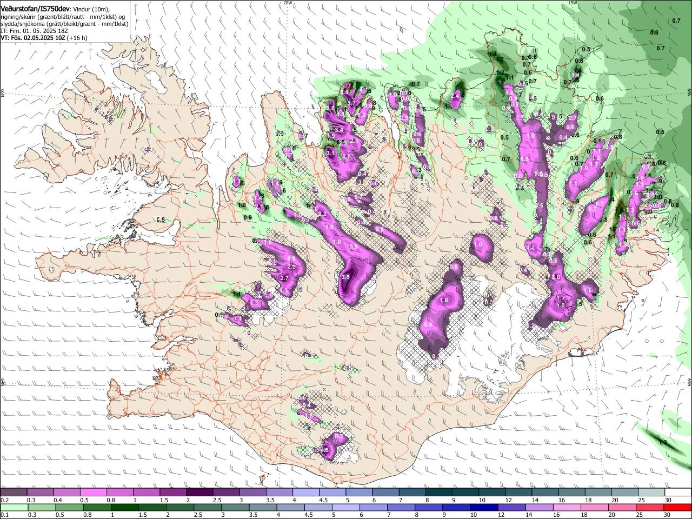Select the navy blue 10 swatch, lower legend row
The width and height of the screenshot is (692, 519).
point(483,507)
